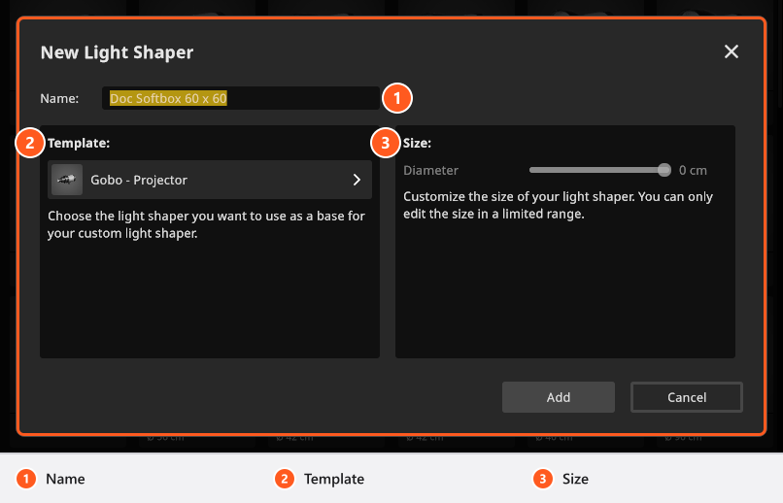
Task: Click the 'Choose the light shaper' description text
Action: [206, 224]
